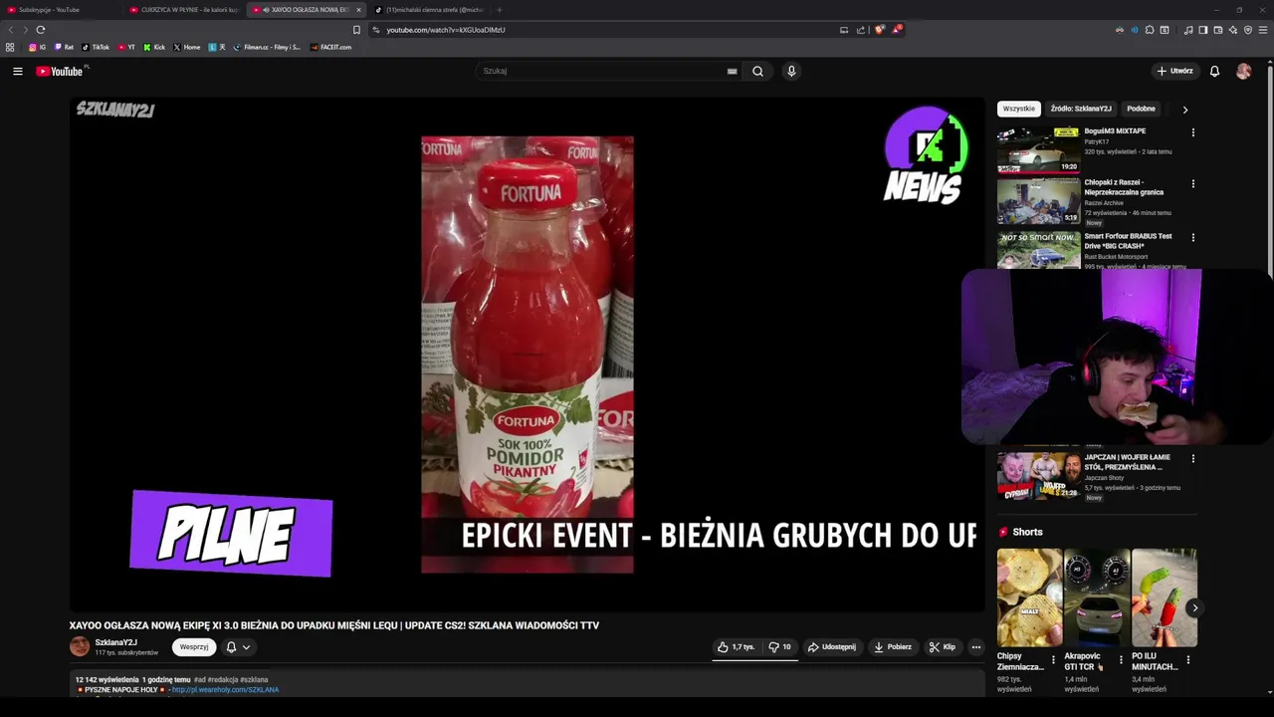Open the pl.wearehoIy.com/SZKLANA description link
The width and height of the screenshot is (1274, 717).
225,689
